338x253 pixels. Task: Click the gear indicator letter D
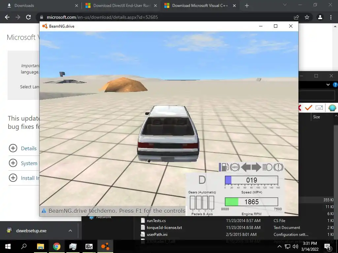(202, 180)
